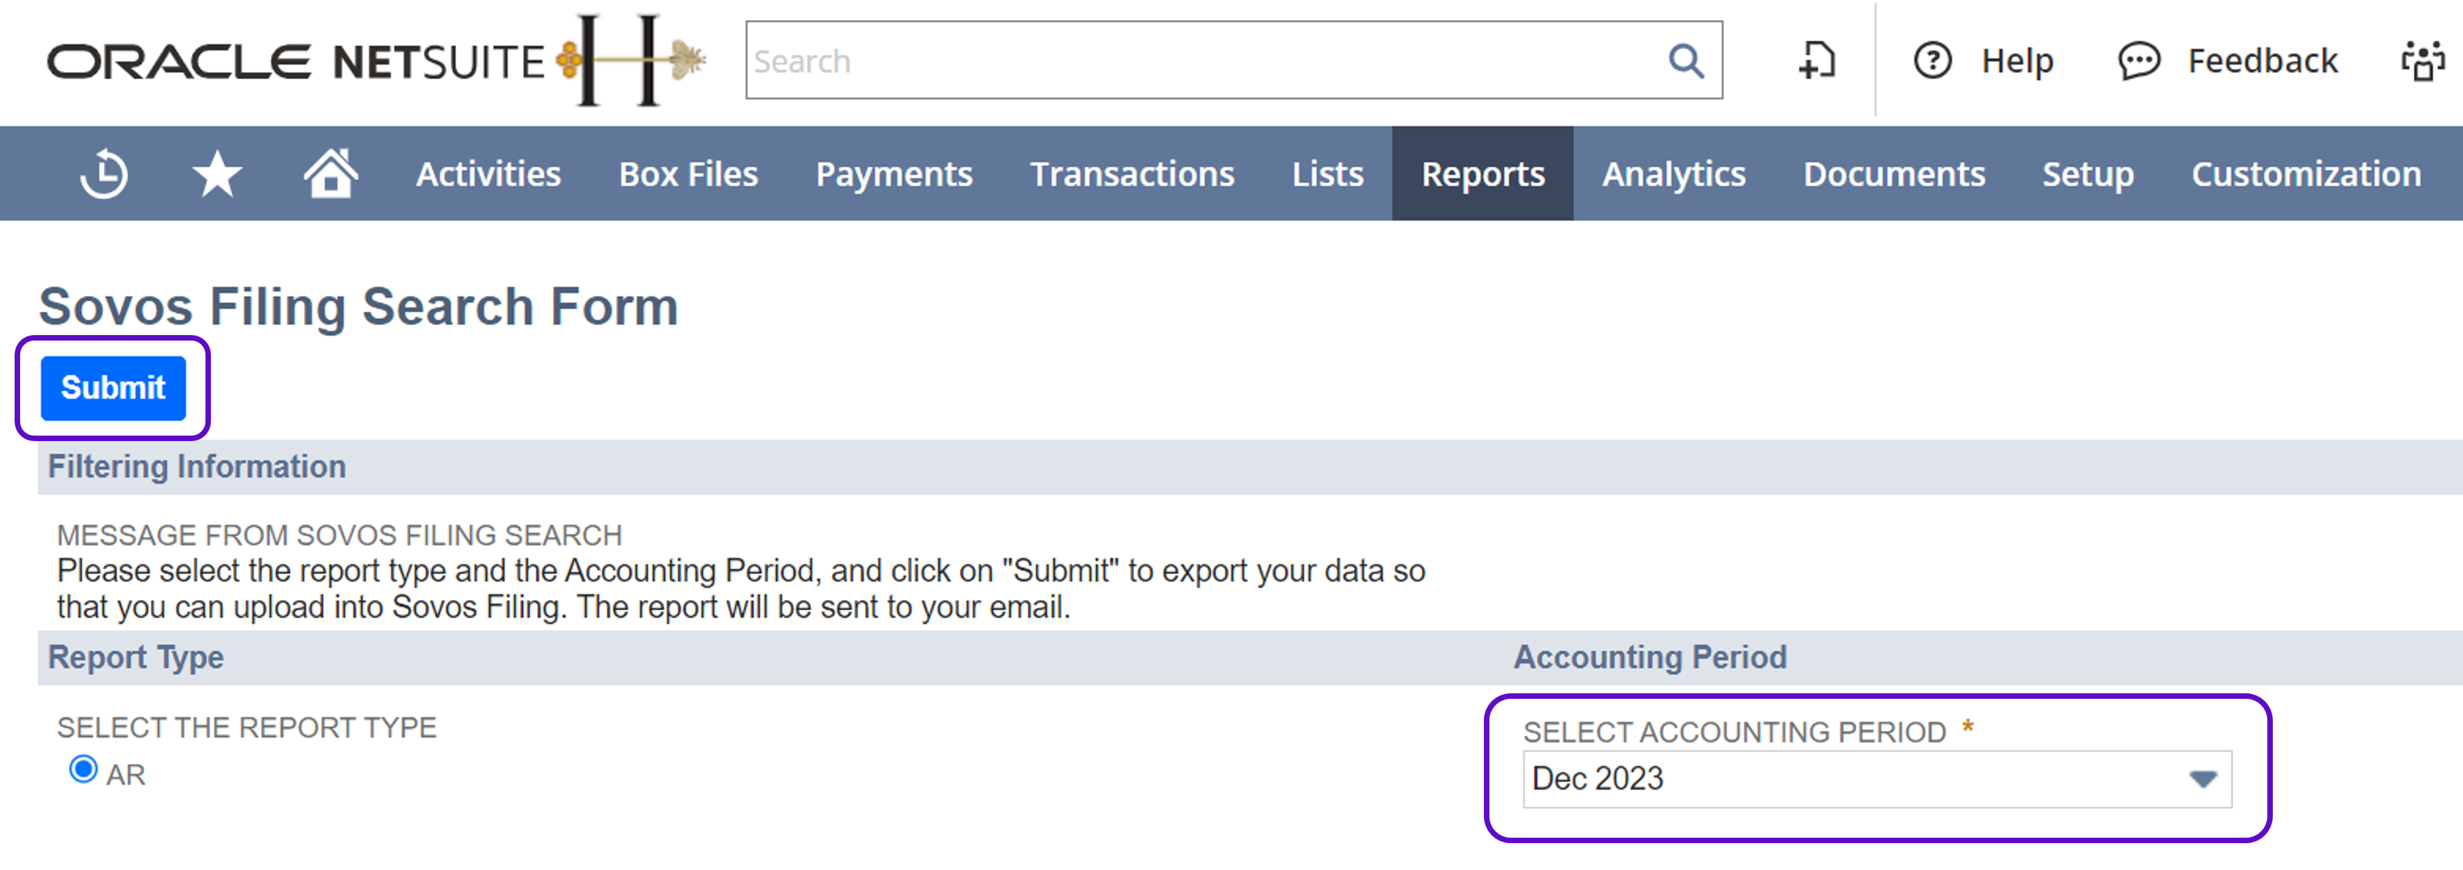
Task: Select the AR report type radio
Action: coord(83,769)
